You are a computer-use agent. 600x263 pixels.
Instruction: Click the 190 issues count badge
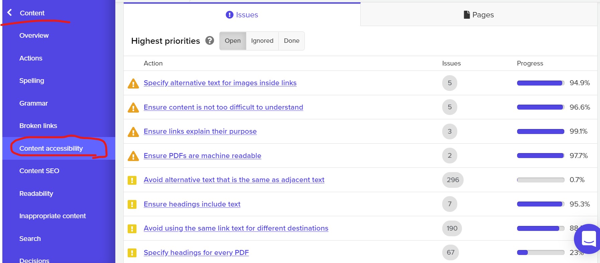point(452,228)
